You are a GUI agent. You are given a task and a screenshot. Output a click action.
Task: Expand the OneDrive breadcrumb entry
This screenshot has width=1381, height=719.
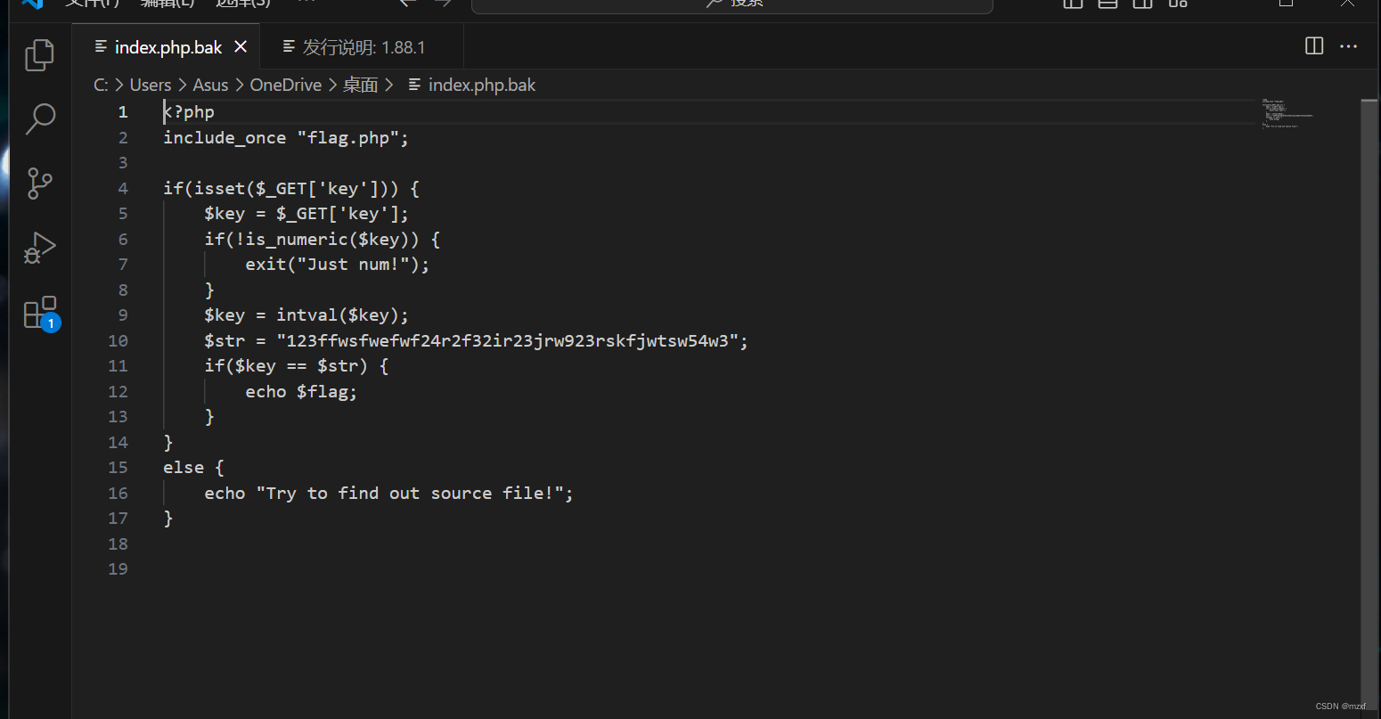point(285,84)
